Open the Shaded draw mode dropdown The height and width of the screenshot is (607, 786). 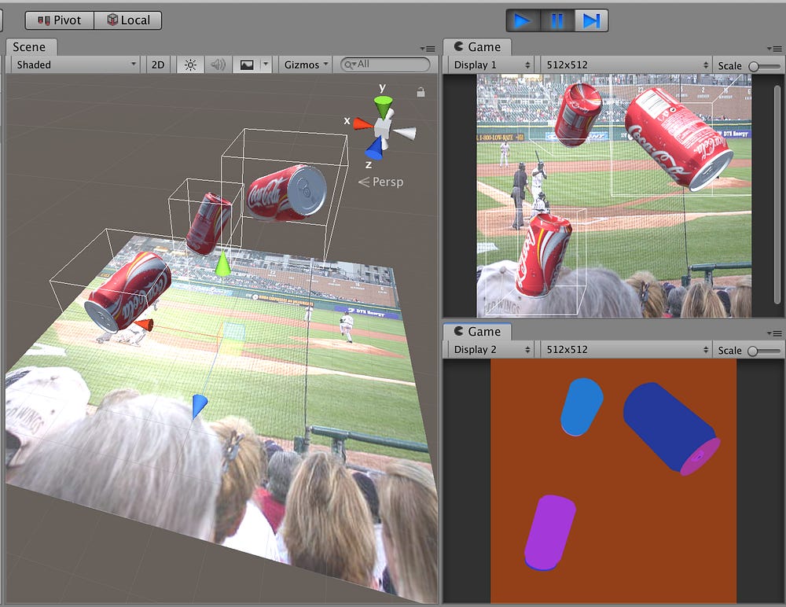pos(75,64)
